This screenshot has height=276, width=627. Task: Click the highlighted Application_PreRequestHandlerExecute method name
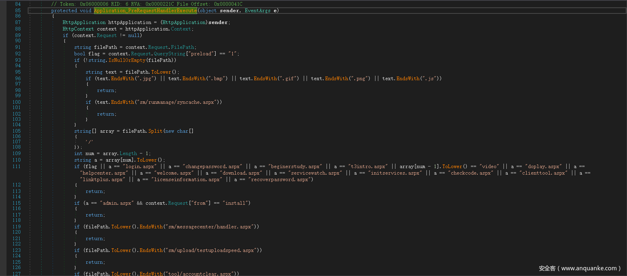coord(145,10)
